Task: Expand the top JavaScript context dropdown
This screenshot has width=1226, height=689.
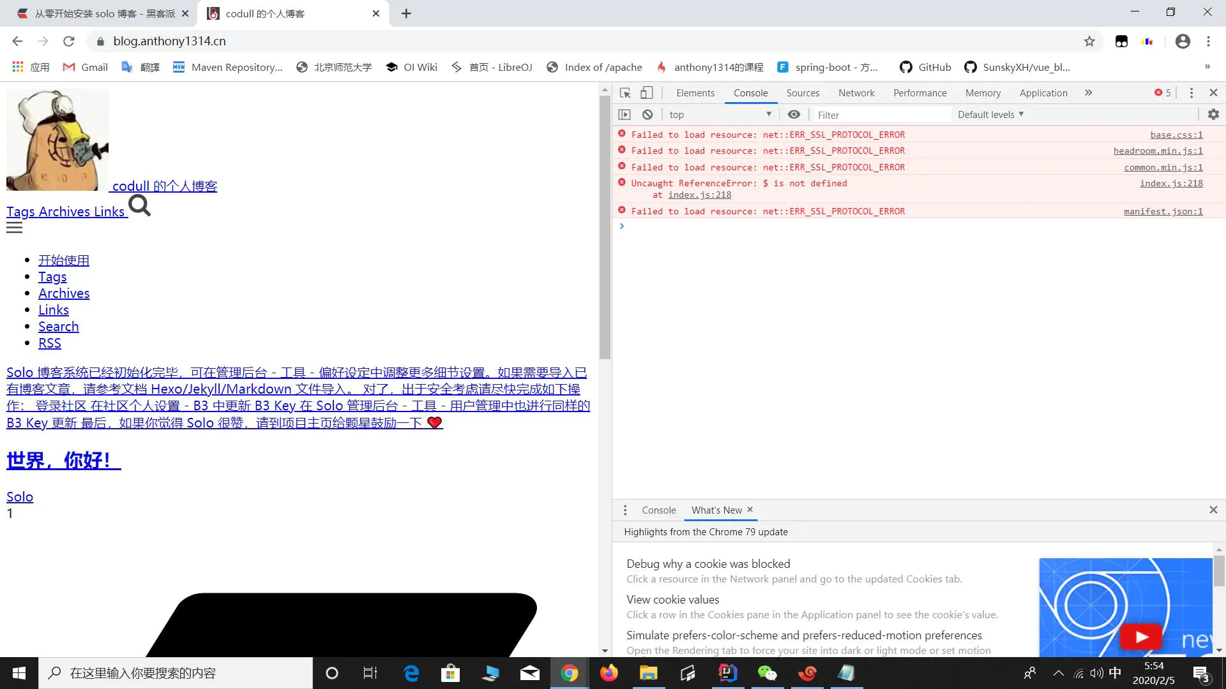Action: click(x=720, y=115)
